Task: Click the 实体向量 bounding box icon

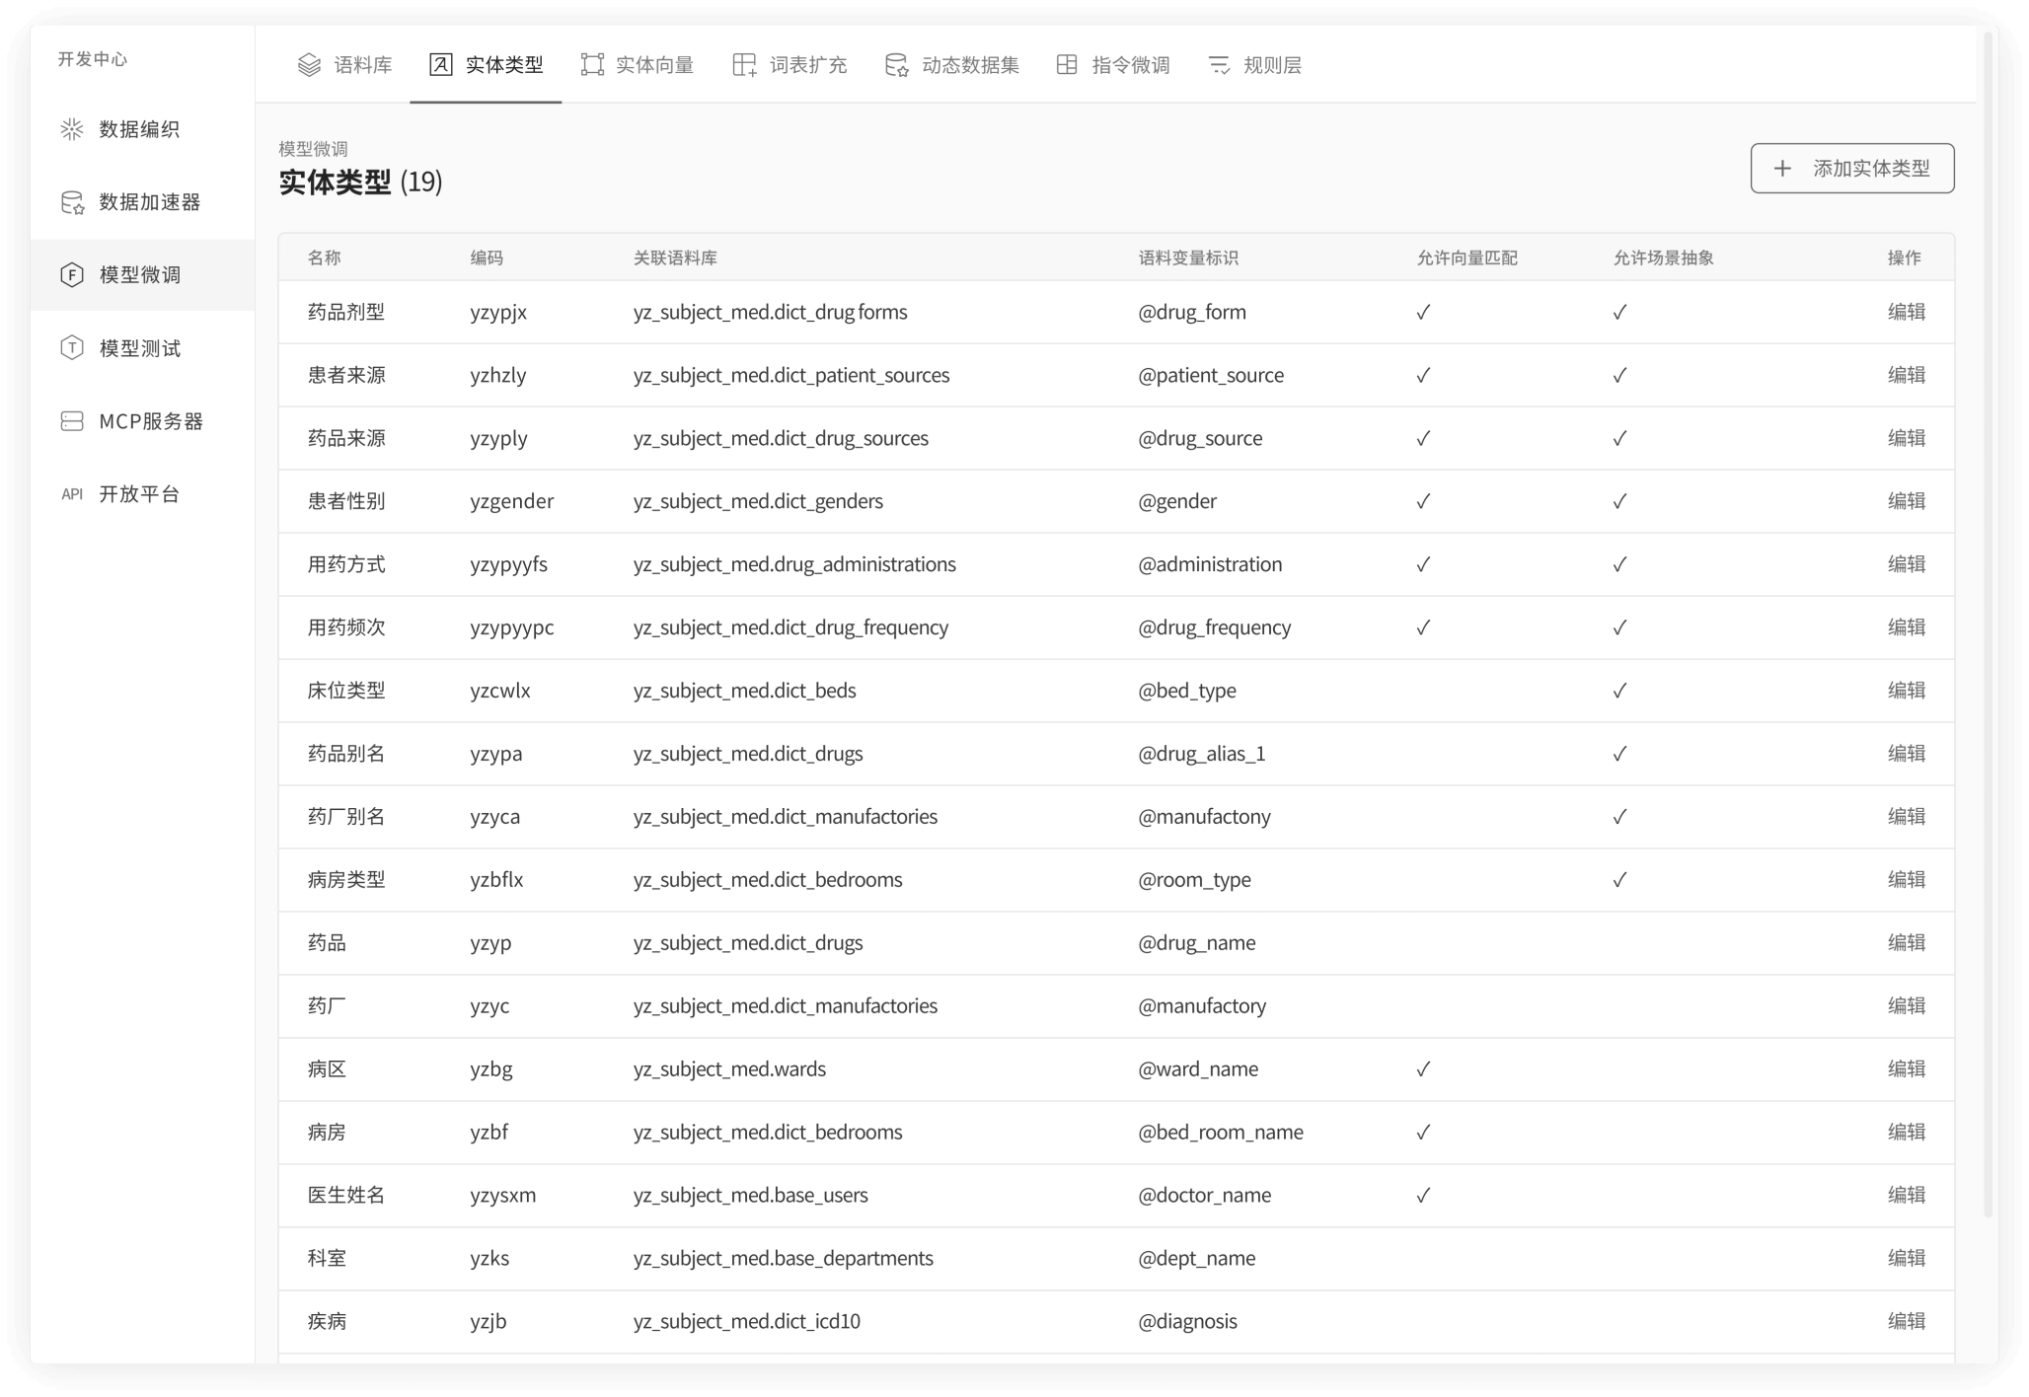Action: tap(592, 65)
